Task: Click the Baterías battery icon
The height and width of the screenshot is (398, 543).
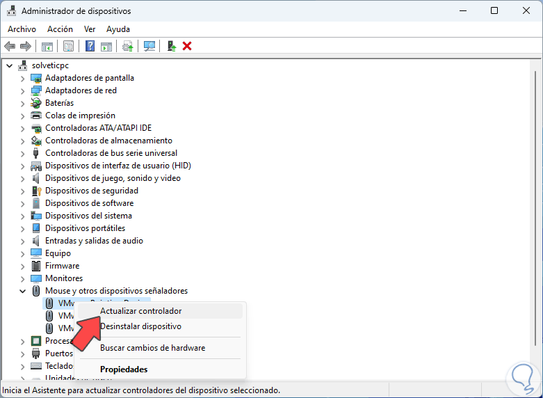Action: [x=36, y=103]
